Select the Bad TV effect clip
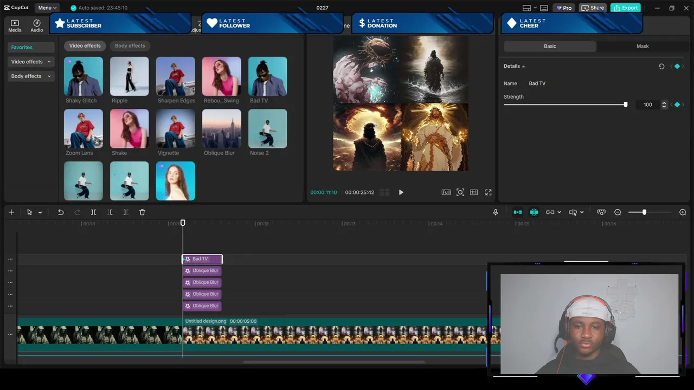Viewport: 694px width, 390px height. (202, 259)
